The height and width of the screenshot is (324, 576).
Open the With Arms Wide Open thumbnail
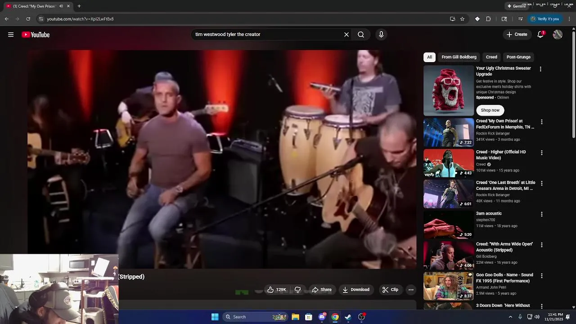tap(449, 255)
